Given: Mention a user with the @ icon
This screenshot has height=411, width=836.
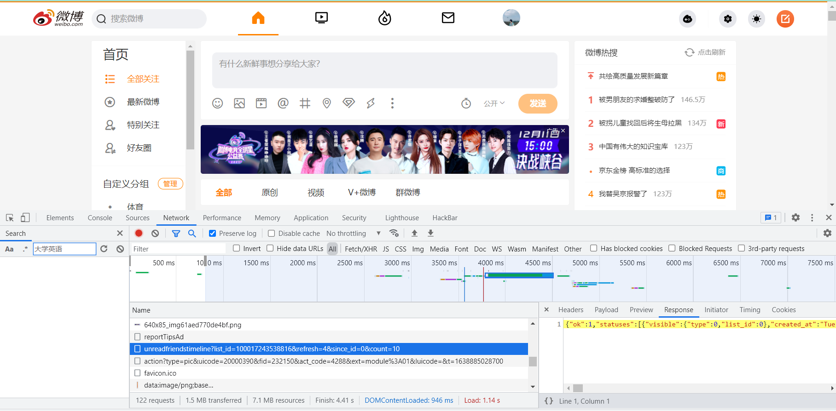Looking at the screenshot, I should (x=283, y=103).
